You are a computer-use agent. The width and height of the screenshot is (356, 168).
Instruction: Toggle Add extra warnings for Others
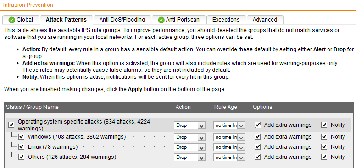[x=257, y=157]
